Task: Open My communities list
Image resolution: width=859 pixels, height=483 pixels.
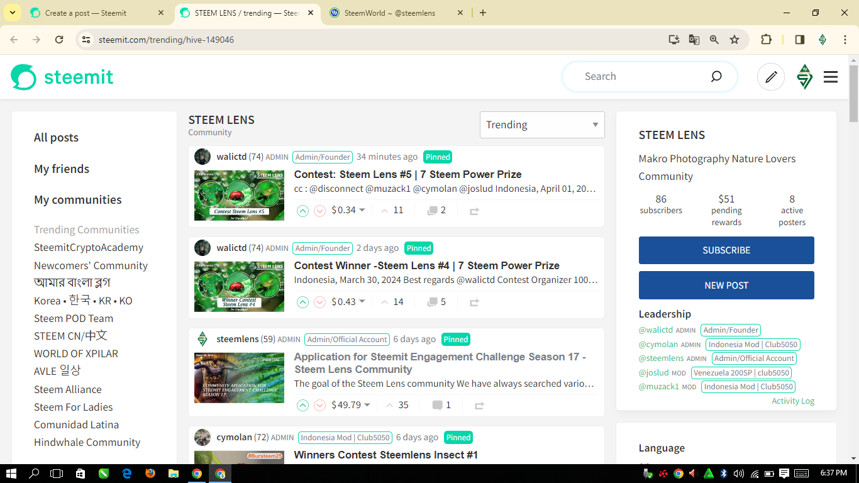Action: pyautogui.click(x=78, y=200)
